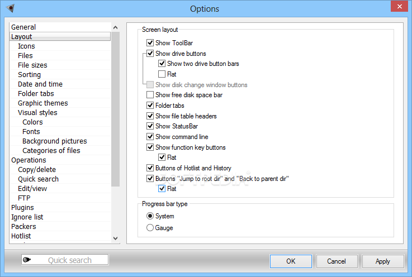
Task: Open General category
Action: (60, 27)
